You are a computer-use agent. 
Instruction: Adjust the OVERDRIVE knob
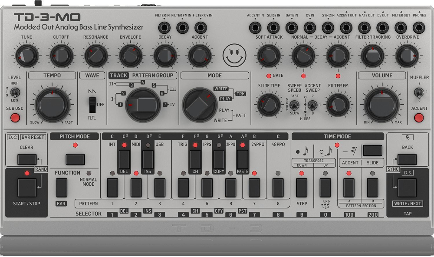pos(407,56)
